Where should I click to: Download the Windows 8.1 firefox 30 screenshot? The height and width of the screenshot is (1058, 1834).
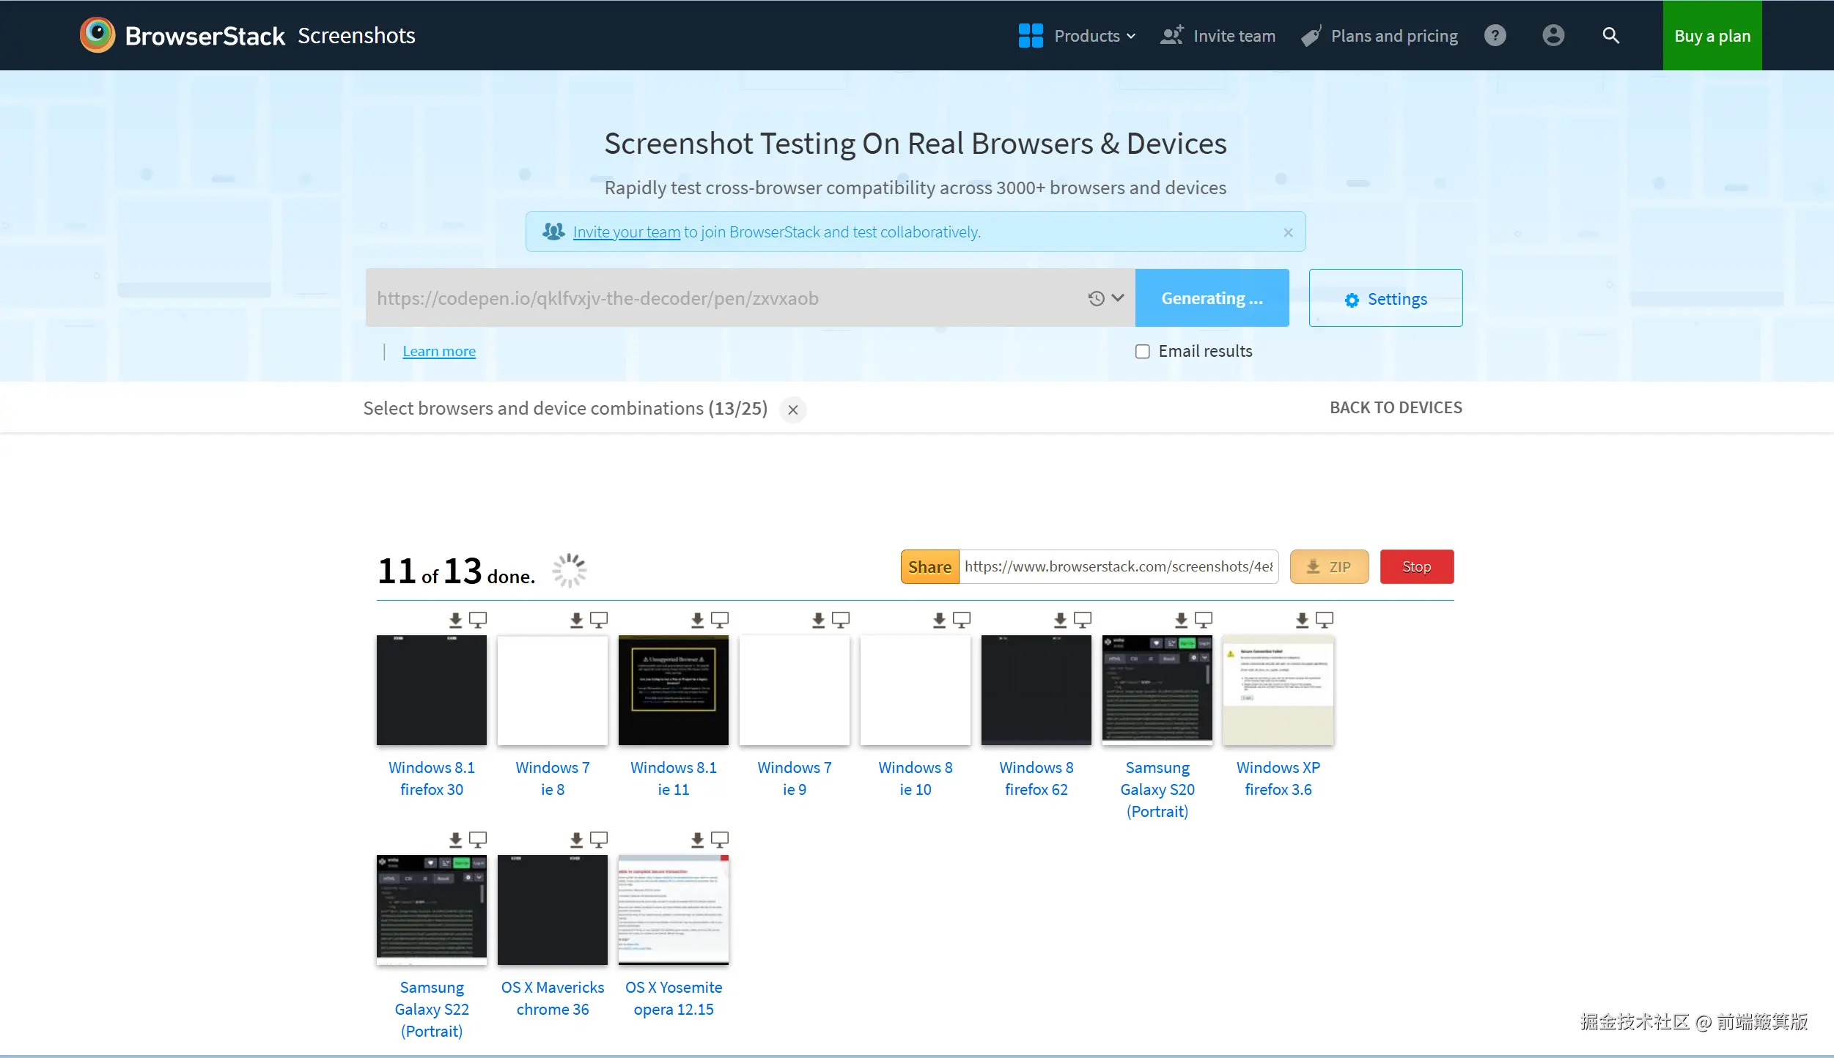[455, 620]
